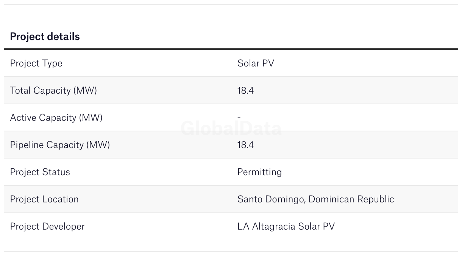Click the thin divider line above the heading
The width and height of the screenshot is (462, 256).
[231, 4]
